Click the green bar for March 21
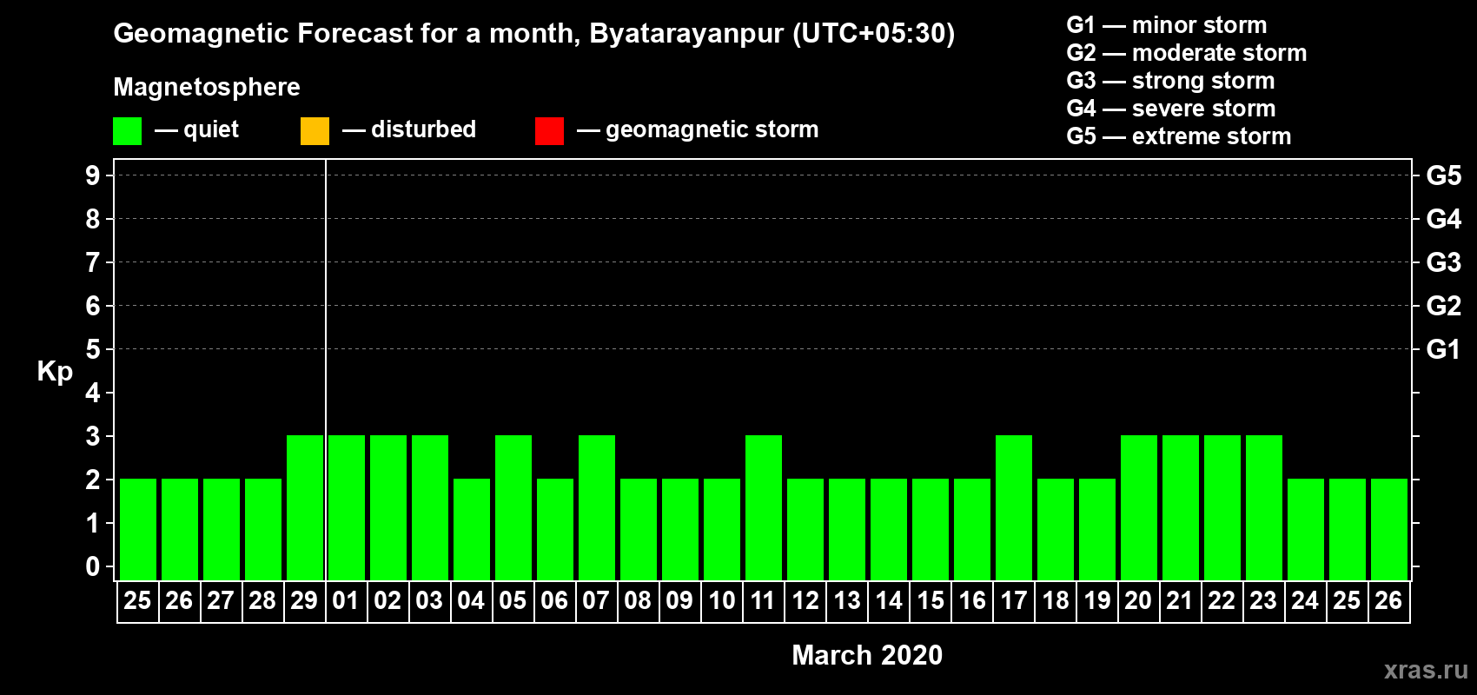The image size is (1477, 695). pos(1181,507)
